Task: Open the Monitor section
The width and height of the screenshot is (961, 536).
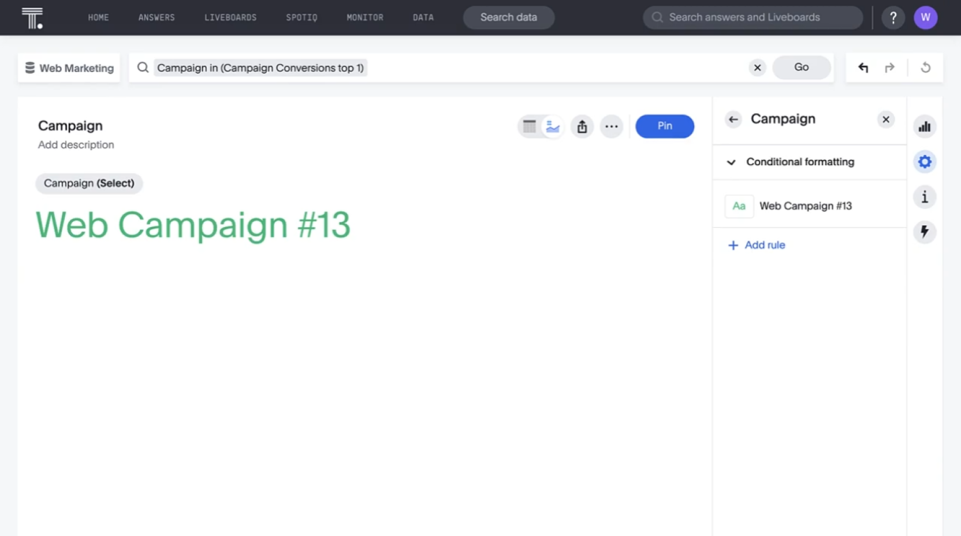Action: pyautogui.click(x=365, y=17)
